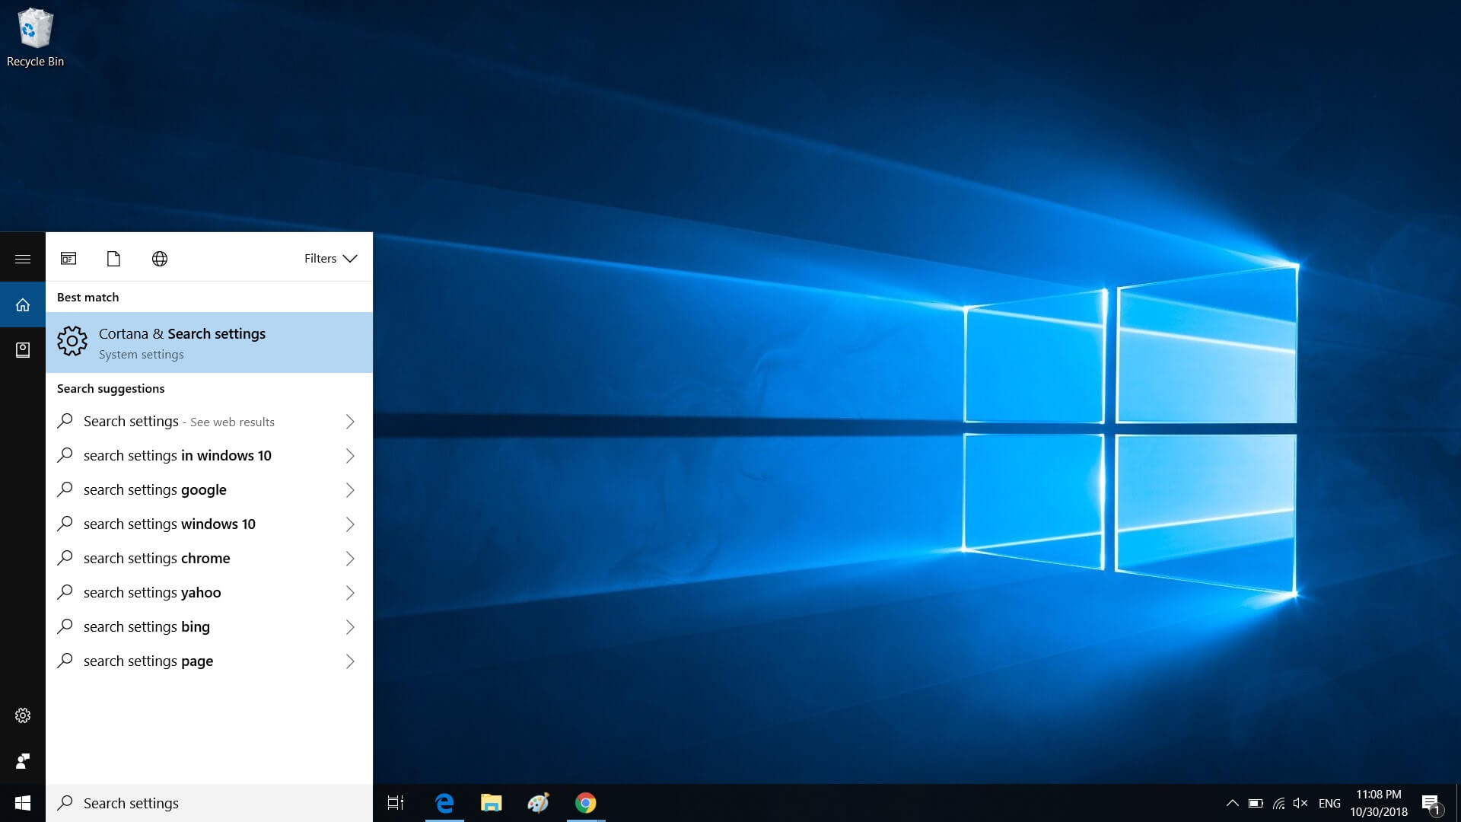Select Apps filter tab in search
Image resolution: width=1461 pixels, height=822 pixels.
click(x=68, y=258)
